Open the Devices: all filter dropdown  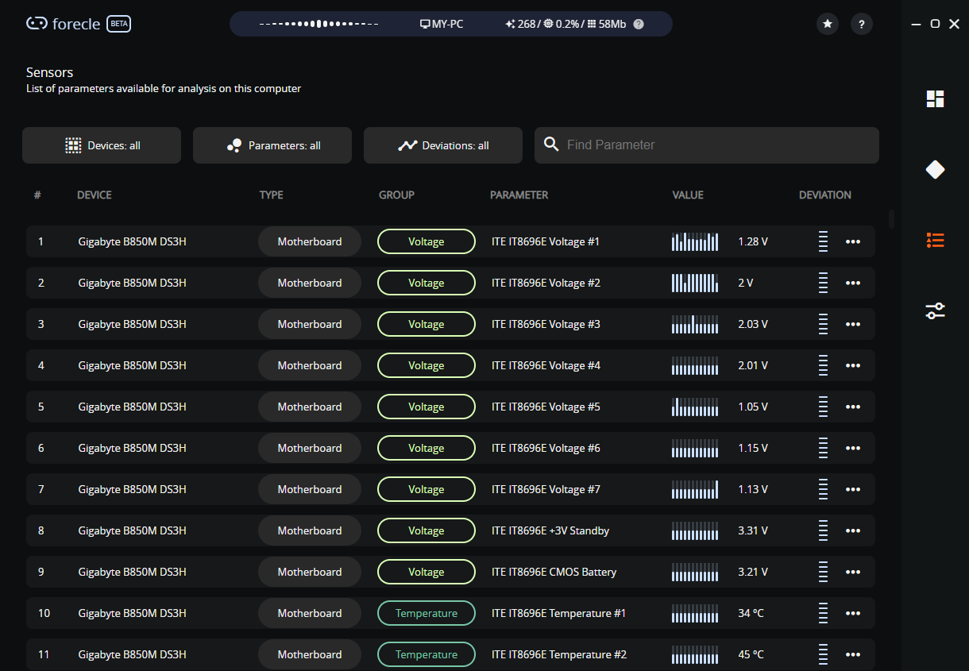102,145
